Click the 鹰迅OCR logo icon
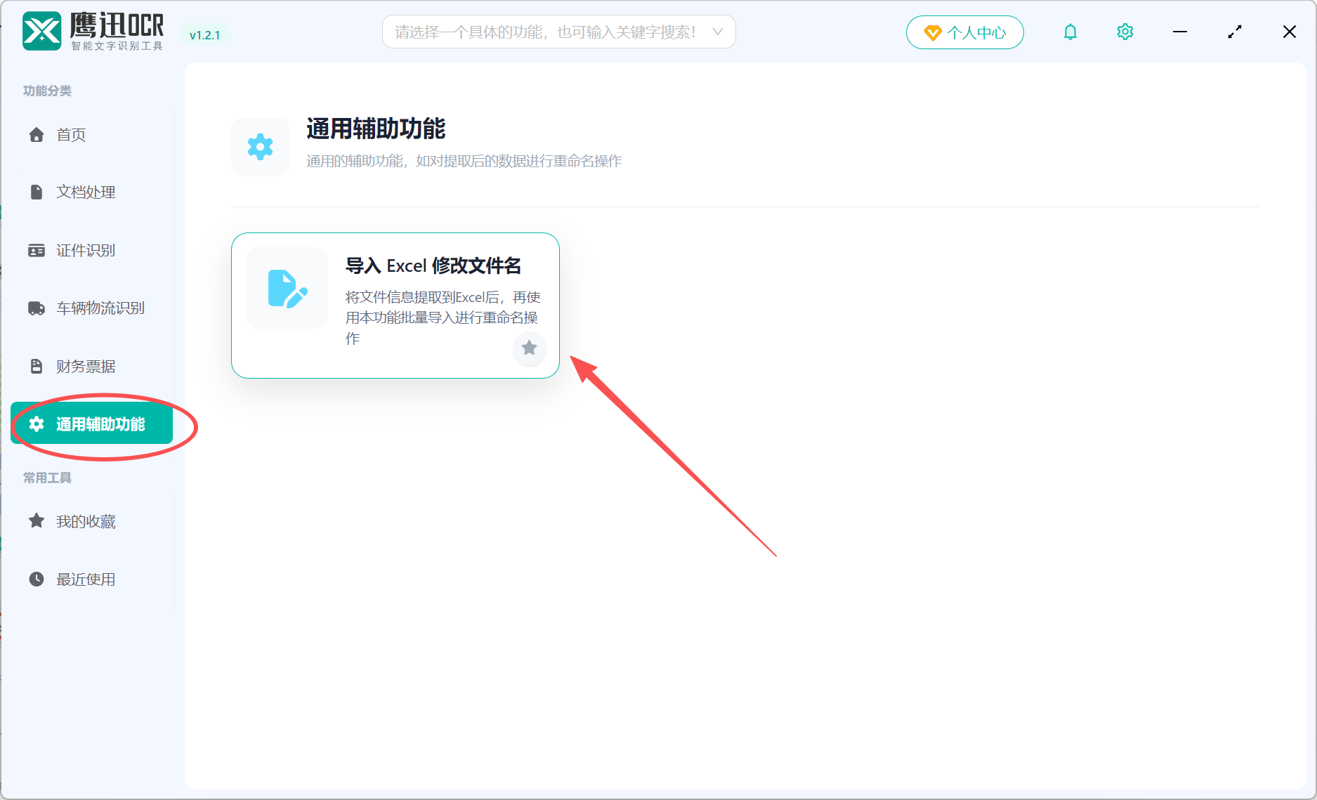Image resolution: width=1317 pixels, height=800 pixels. point(41,32)
